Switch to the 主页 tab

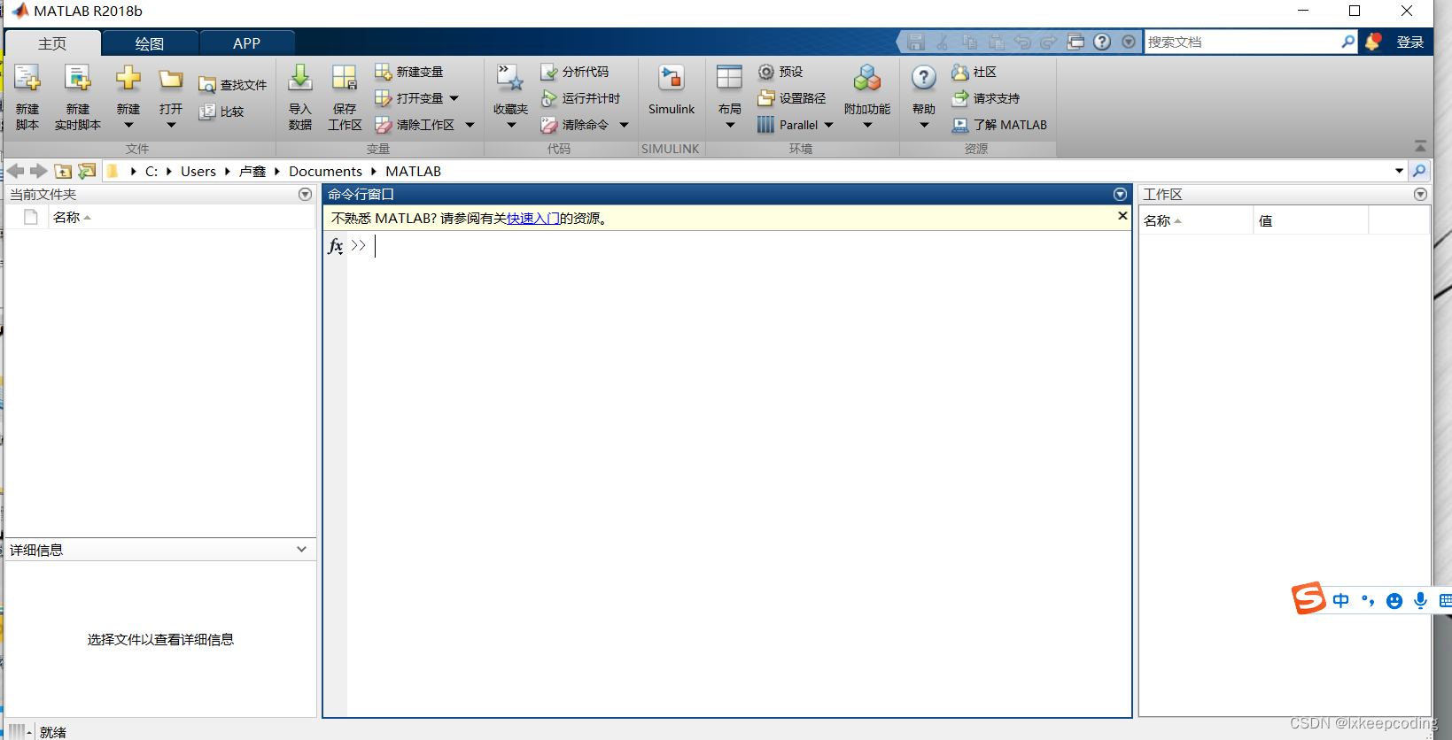point(52,43)
